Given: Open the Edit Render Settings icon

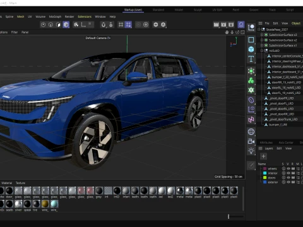Looking at the screenshot, I should pyautogui.click(x=231, y=25).
